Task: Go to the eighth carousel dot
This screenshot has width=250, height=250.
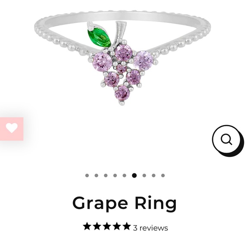Action: point(153,175)
